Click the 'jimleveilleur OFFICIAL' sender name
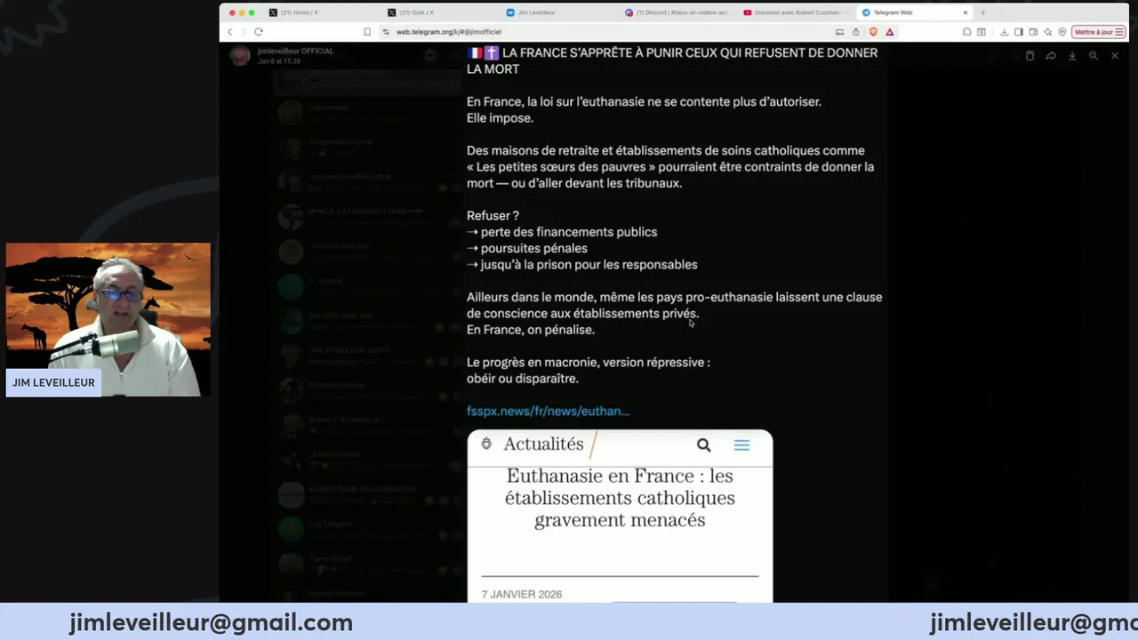Viewport: 1138px width, 640px height. 295,51
